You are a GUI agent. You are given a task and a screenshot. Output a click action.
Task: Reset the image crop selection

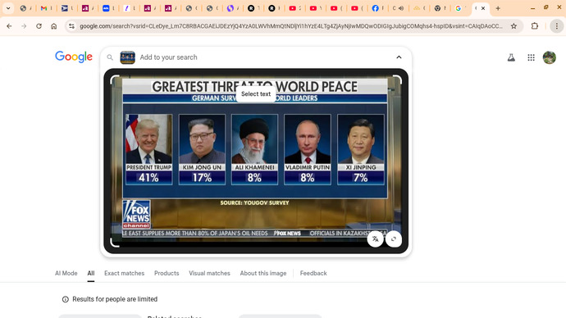pyautogui.click(x=394, y=239)
